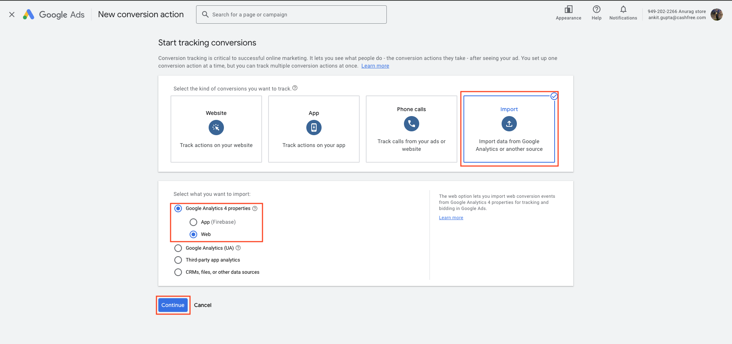Select Google Analytics (UA) radio
The height and width of the screenshot is (344, 732).
pyautogui.click(x=178, y=248)
